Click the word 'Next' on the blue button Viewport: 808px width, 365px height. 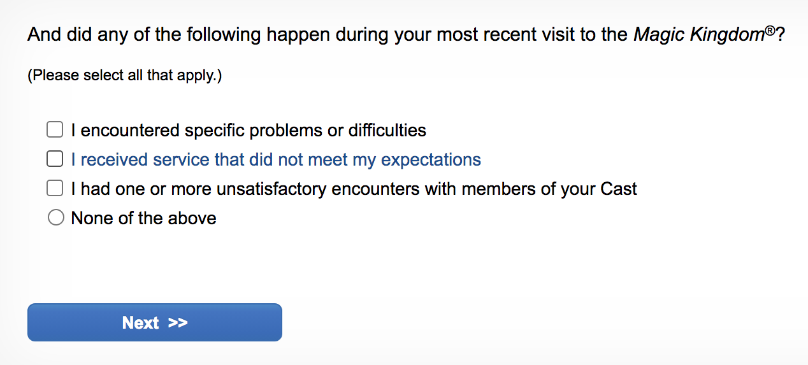point(140,322)
